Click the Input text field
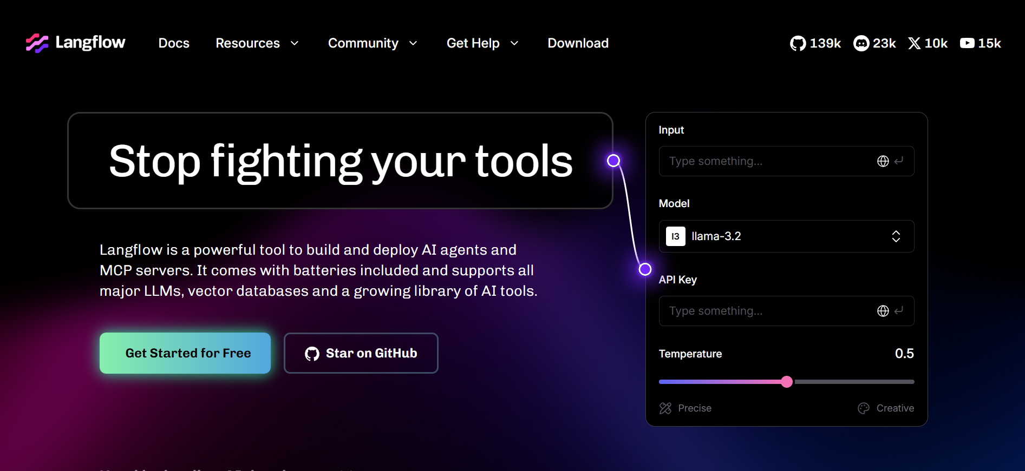Image resolution: width=1025 pixels, height=471 pixels. click(786, 161)
